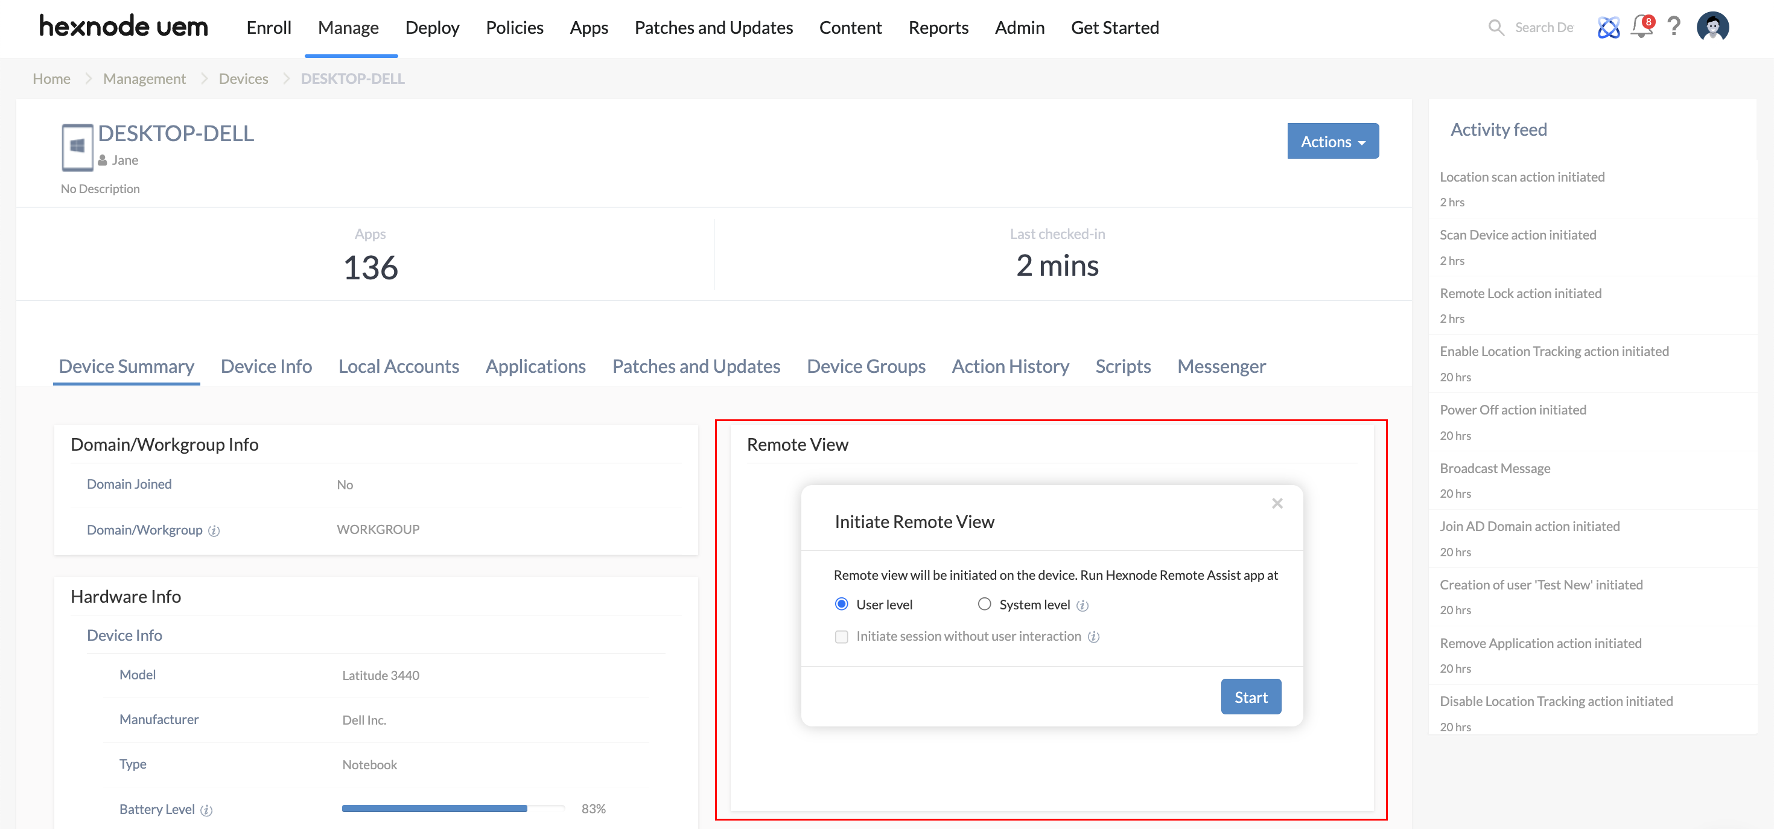
Task: Click the search magnifier icon
Action: (x=1496, y=28)
